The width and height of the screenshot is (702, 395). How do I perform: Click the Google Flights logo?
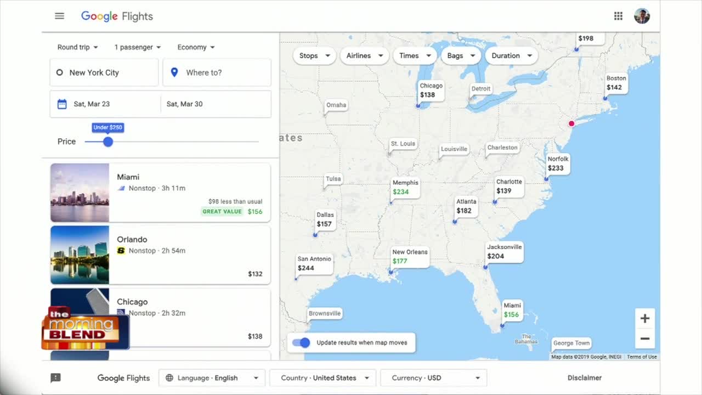pos(117,16)
